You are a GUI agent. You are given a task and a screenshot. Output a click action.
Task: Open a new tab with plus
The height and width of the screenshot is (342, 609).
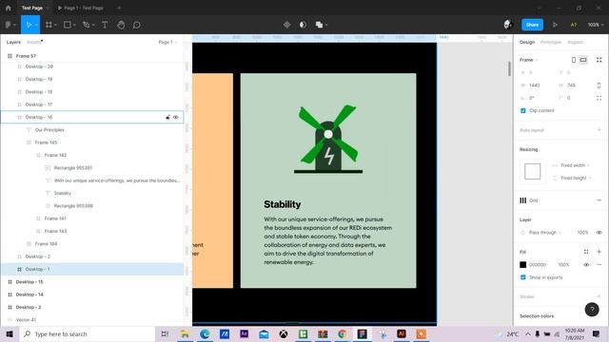pos(119,8)
